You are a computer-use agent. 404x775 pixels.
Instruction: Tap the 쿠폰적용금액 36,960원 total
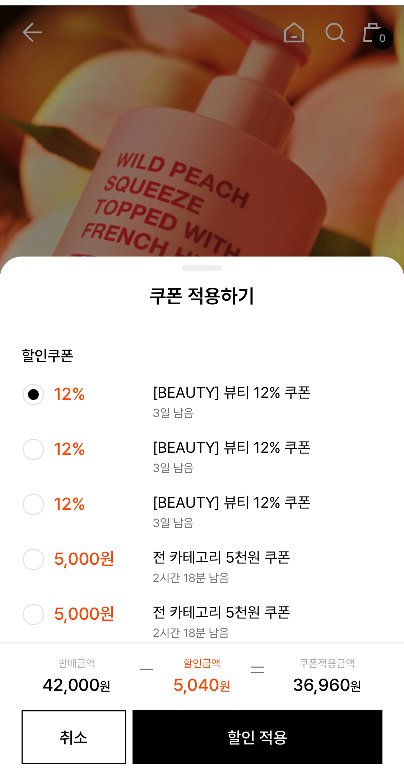(327, 685)
